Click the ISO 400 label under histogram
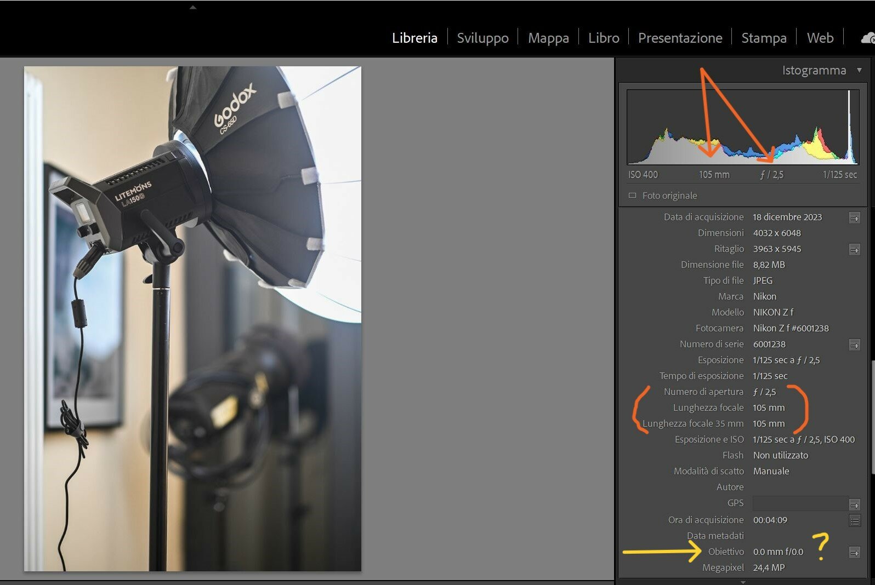Viewport: 875px width, 585px height. [x=643, y=175]
